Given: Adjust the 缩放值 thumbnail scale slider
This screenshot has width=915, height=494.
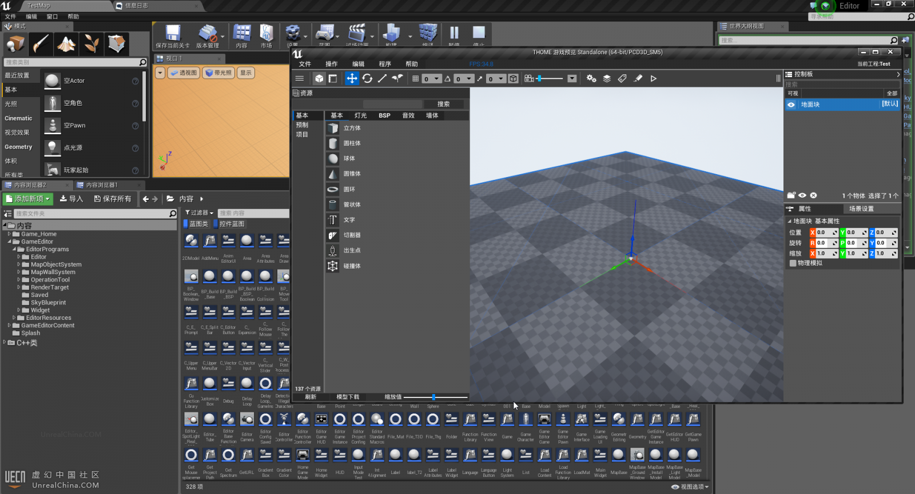Looking at the screenshot, I should coord(433,397).
